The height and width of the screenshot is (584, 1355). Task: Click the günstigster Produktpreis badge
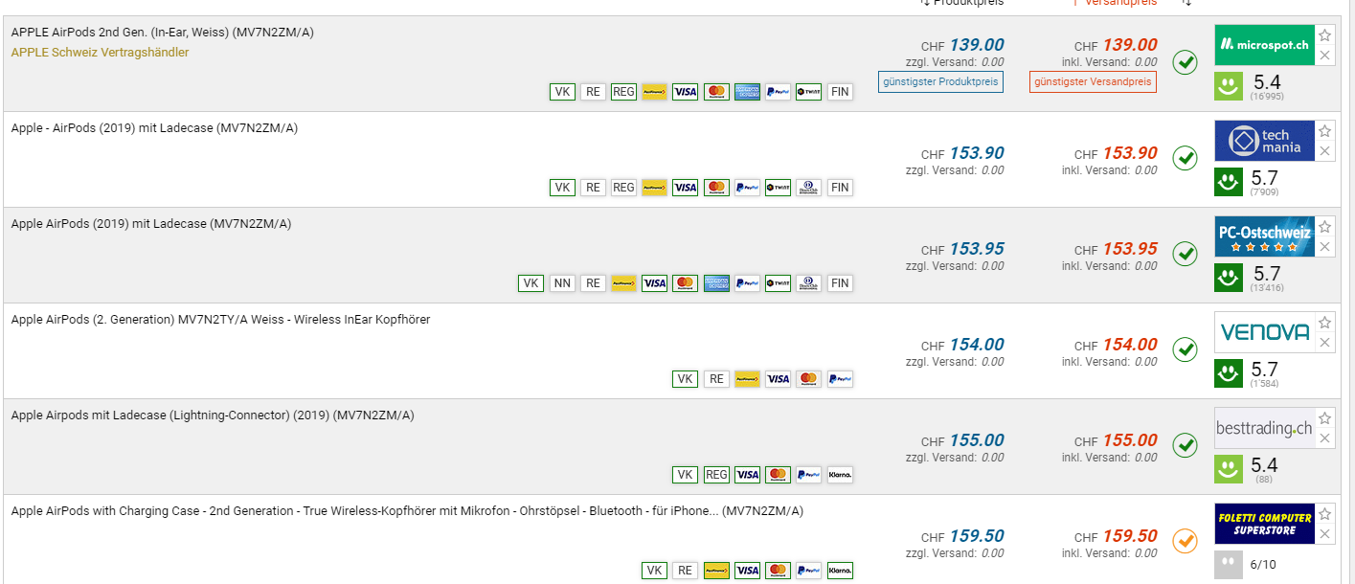(940, 82)
